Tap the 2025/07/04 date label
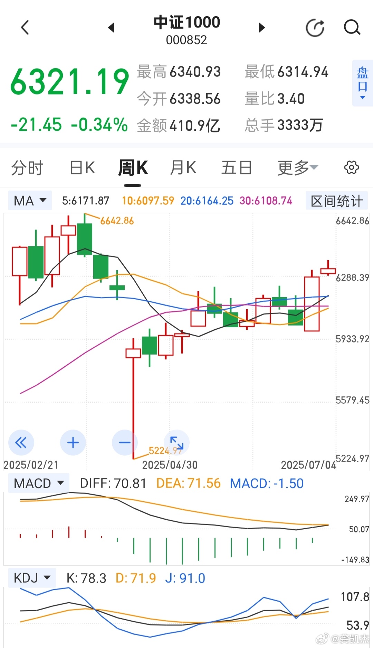This screenshot has width=373, height=648. pos(308,465)
